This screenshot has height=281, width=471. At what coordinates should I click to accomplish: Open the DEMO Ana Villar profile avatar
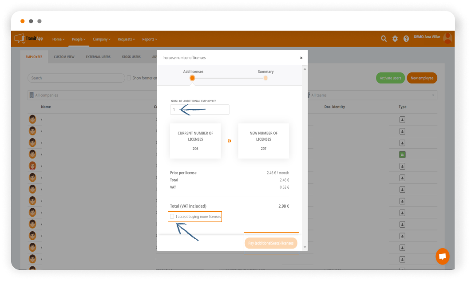tap(447, 38)
